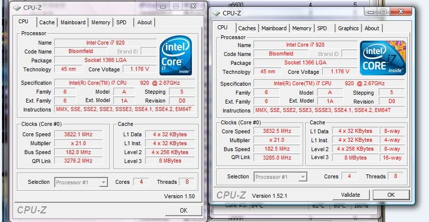The height and width of the screenshot is (222, 429).
Task: Click Core Speed value 3822.1 MHz
Action: pyautogui.click(x=78, y=134)
